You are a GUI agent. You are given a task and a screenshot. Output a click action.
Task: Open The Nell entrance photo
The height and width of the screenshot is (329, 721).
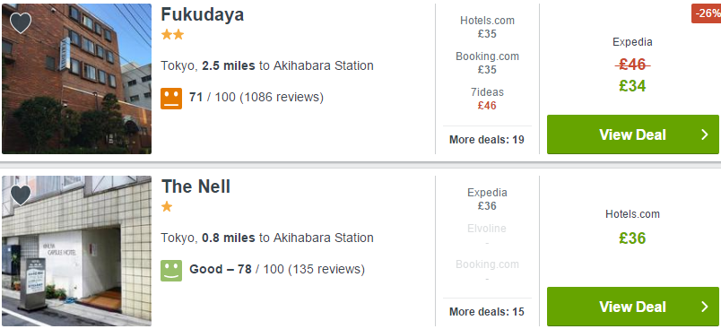(x=77, y=251)
